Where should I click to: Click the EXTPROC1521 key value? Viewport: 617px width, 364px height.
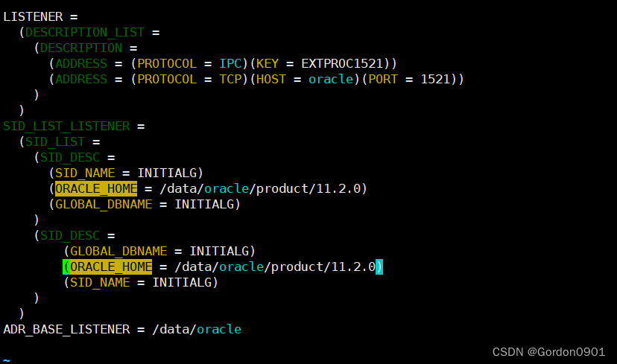coord(342,64)
